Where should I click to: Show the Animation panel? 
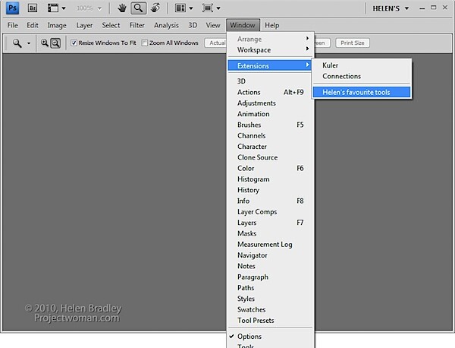pyautogui.click(x=270, y=114)
